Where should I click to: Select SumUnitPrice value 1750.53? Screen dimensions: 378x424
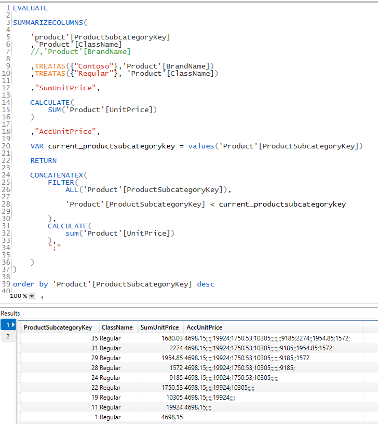click(161, 388)
